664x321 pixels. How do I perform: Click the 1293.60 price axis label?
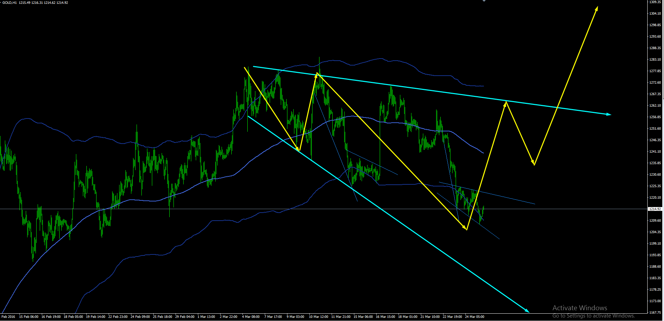[655, 37]
